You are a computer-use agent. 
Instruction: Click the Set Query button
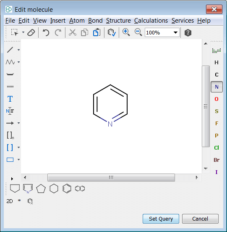point(161,219)
